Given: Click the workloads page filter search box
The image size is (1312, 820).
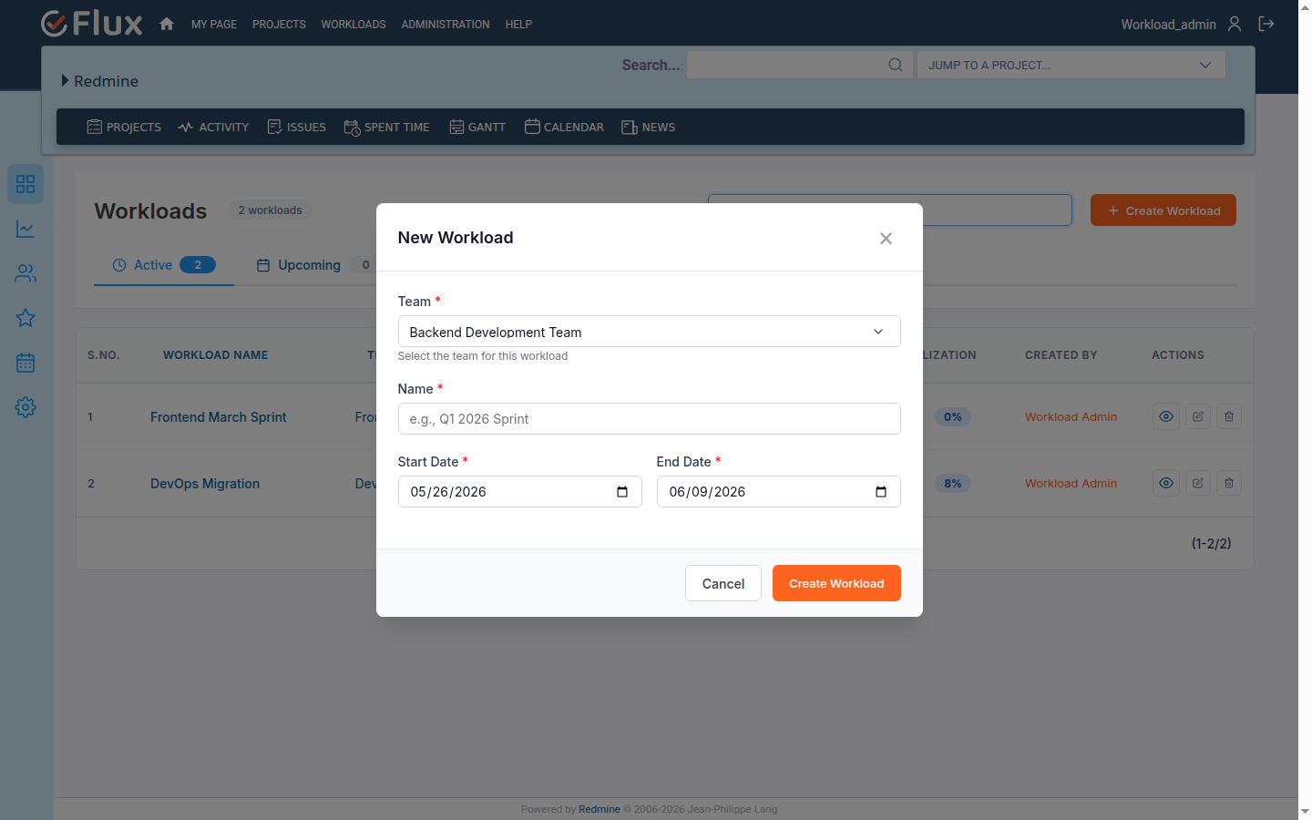Looking at the screenshot, I should 997,210.
